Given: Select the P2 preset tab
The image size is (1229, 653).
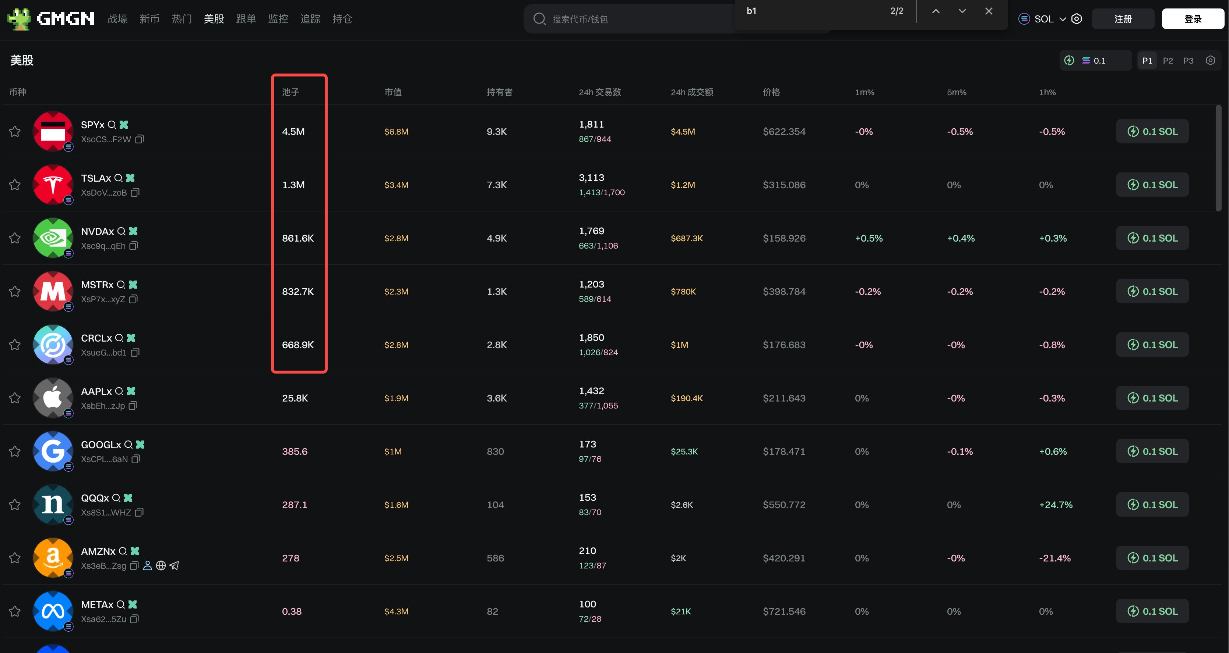Looking at the screenshot, I should coord(1168,61).
